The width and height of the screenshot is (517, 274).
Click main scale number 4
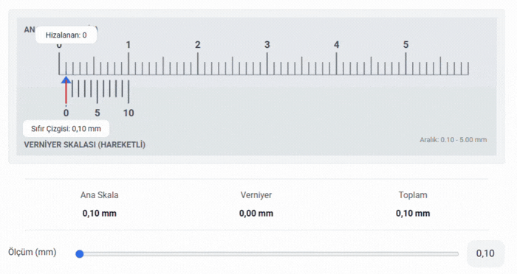[336, 45]
